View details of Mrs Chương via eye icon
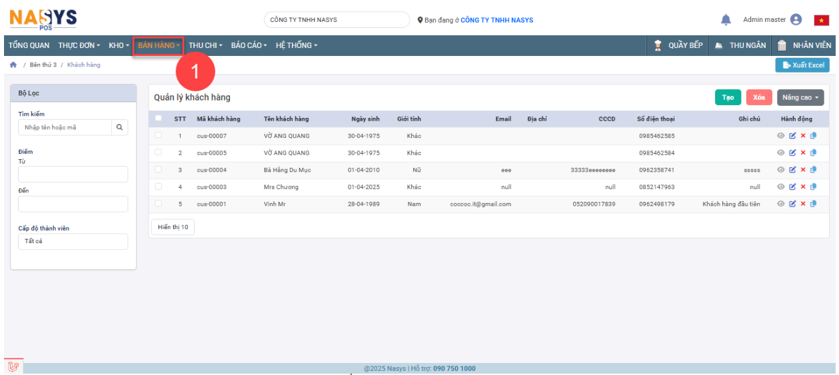839x375 pixels. coord(781,187)
